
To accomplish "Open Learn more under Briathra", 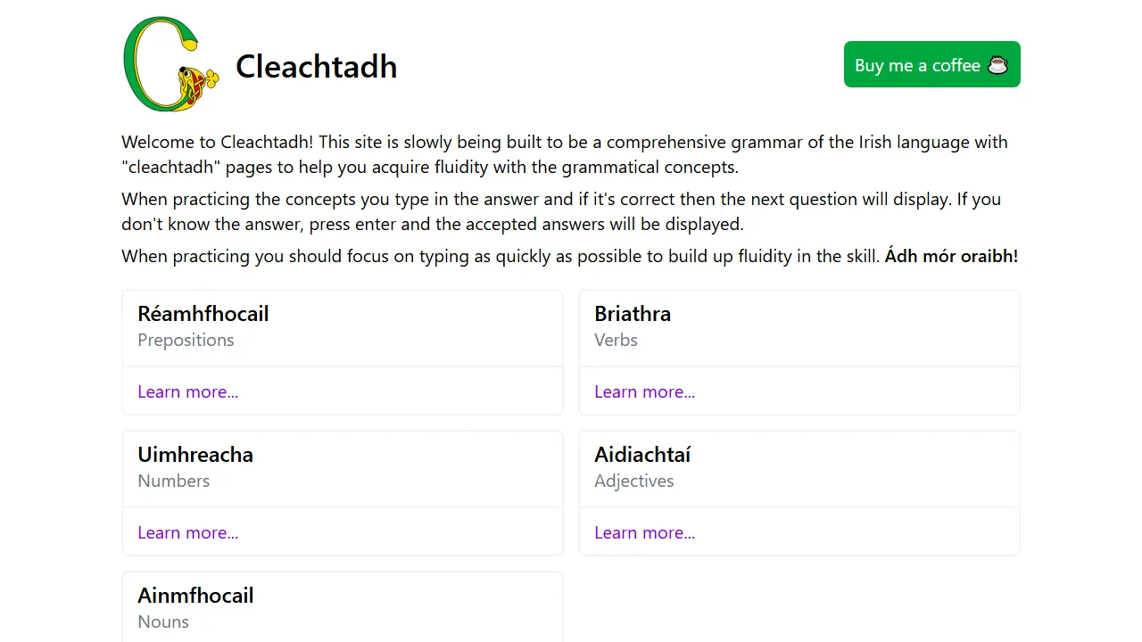I will point(644,391).
